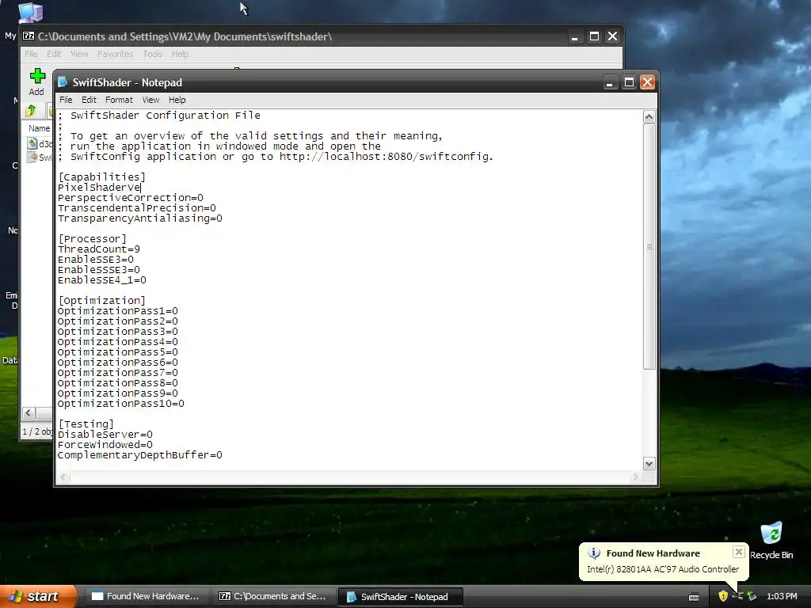Open Notepad Help menu
Viewport: 811px width, 608px height.
tap(177, 100)
